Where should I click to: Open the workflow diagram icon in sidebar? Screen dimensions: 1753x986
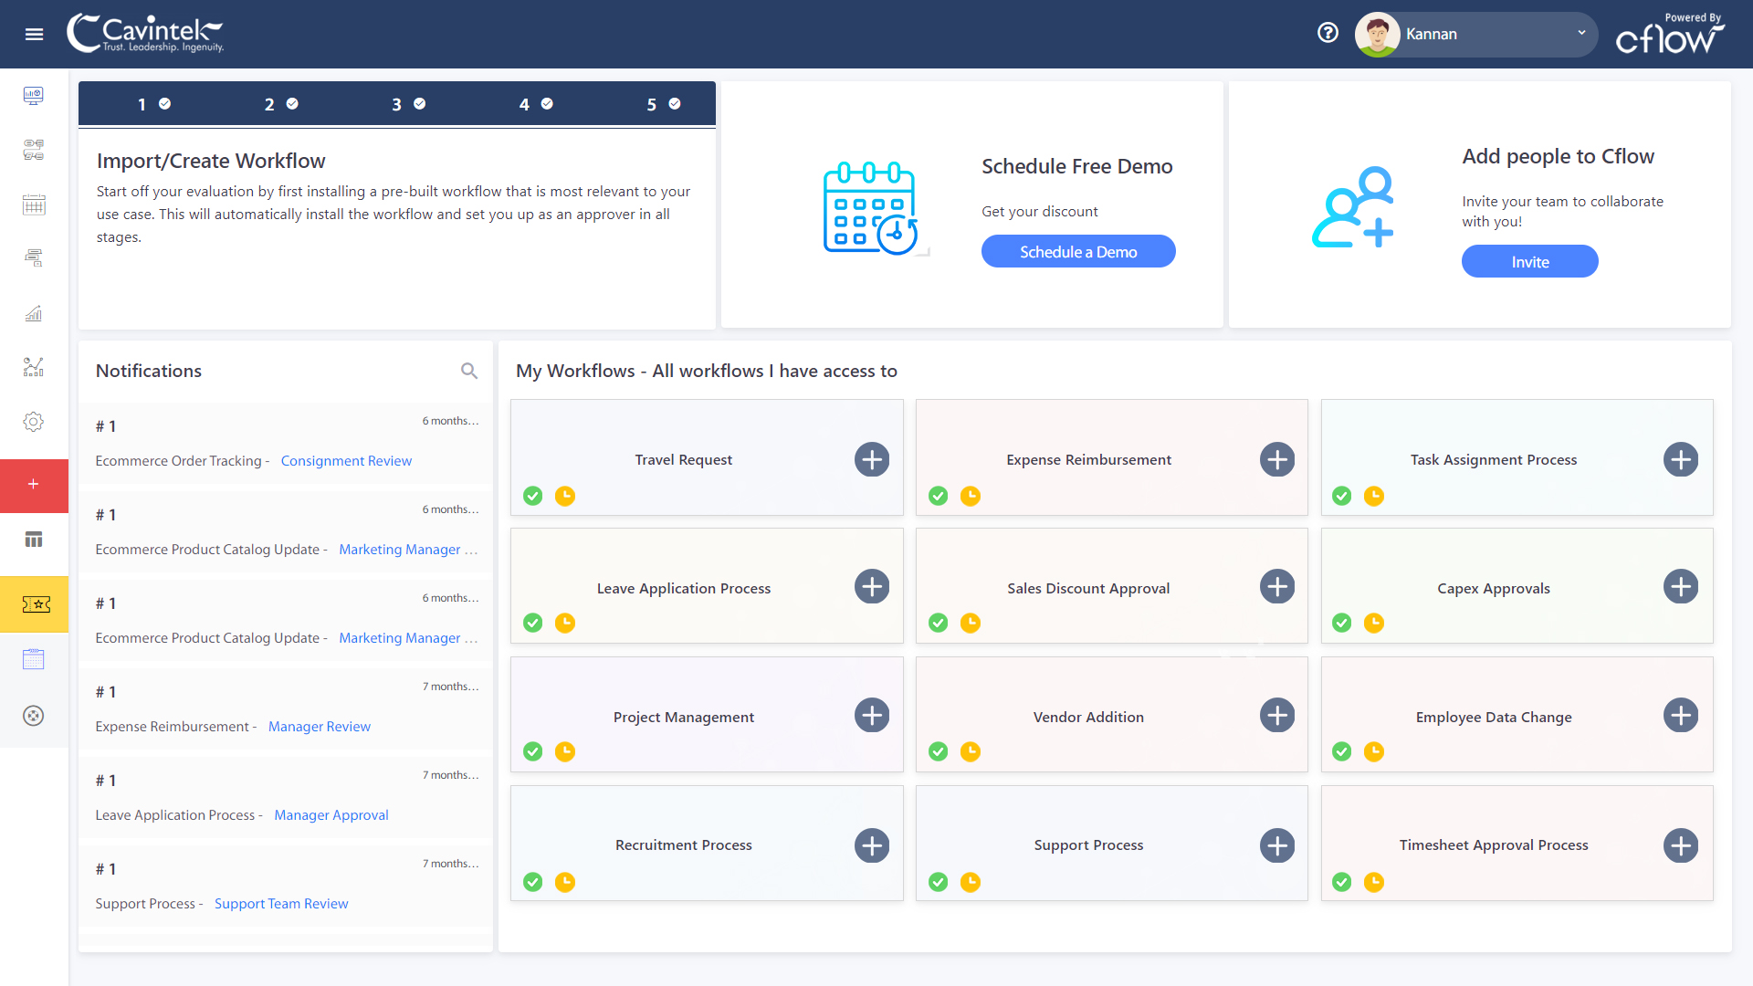tap(34, 150)
